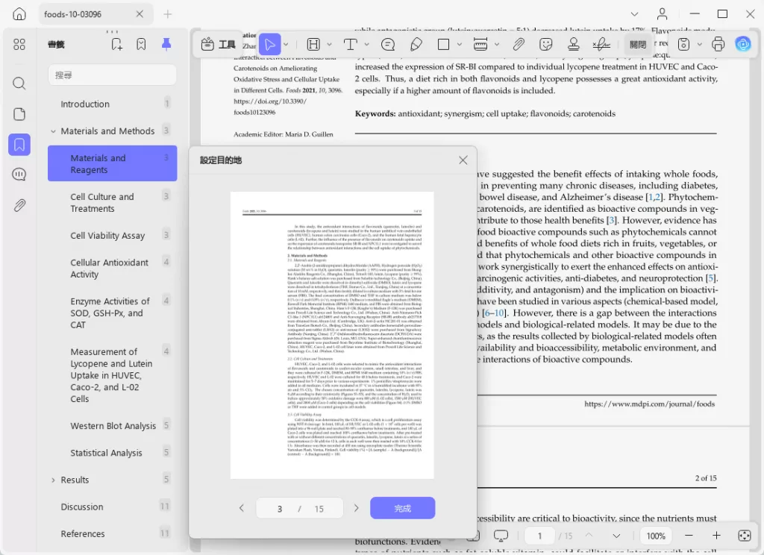Click the 完成 button in destination dialog
The width and height of the screenshot is (764, 555).
(402, 509)
